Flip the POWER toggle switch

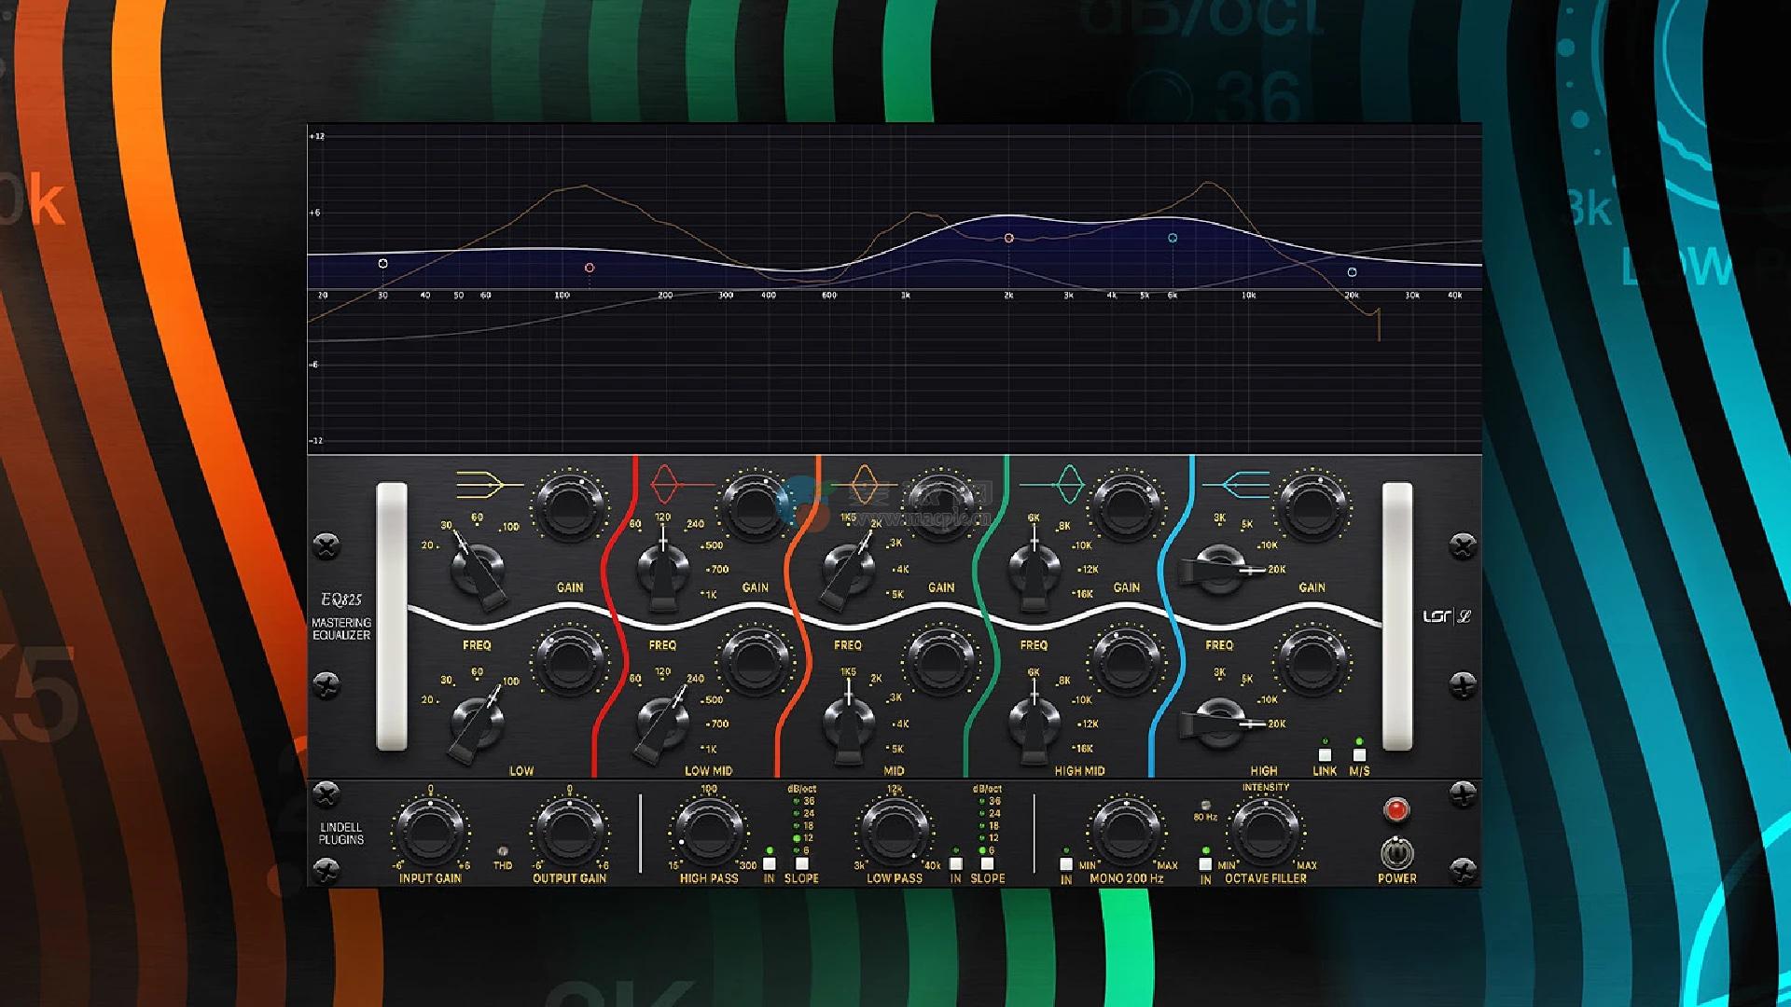[1396, 852]
